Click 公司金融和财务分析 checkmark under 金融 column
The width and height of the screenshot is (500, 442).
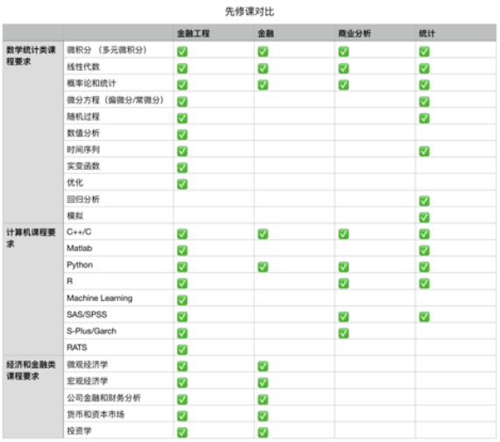click(263, 399)
